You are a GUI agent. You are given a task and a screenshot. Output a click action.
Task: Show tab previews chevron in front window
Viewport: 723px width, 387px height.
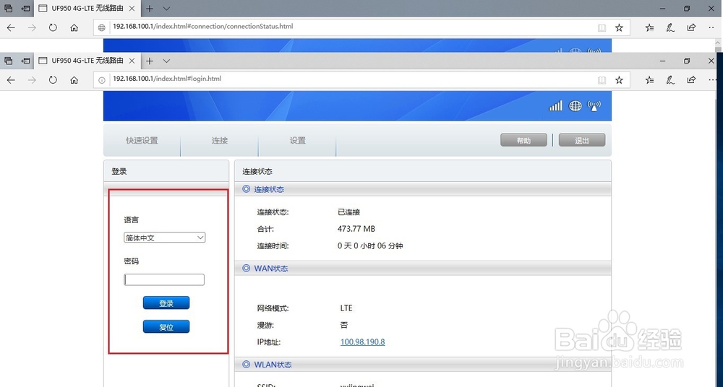[x=166, y=61]
